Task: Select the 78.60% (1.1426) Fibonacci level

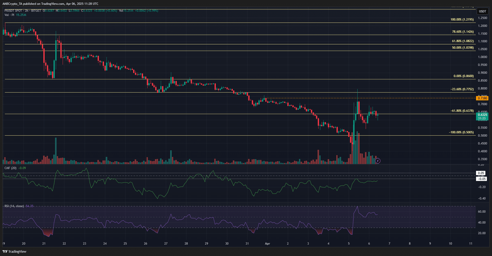Action: (462, 32)
